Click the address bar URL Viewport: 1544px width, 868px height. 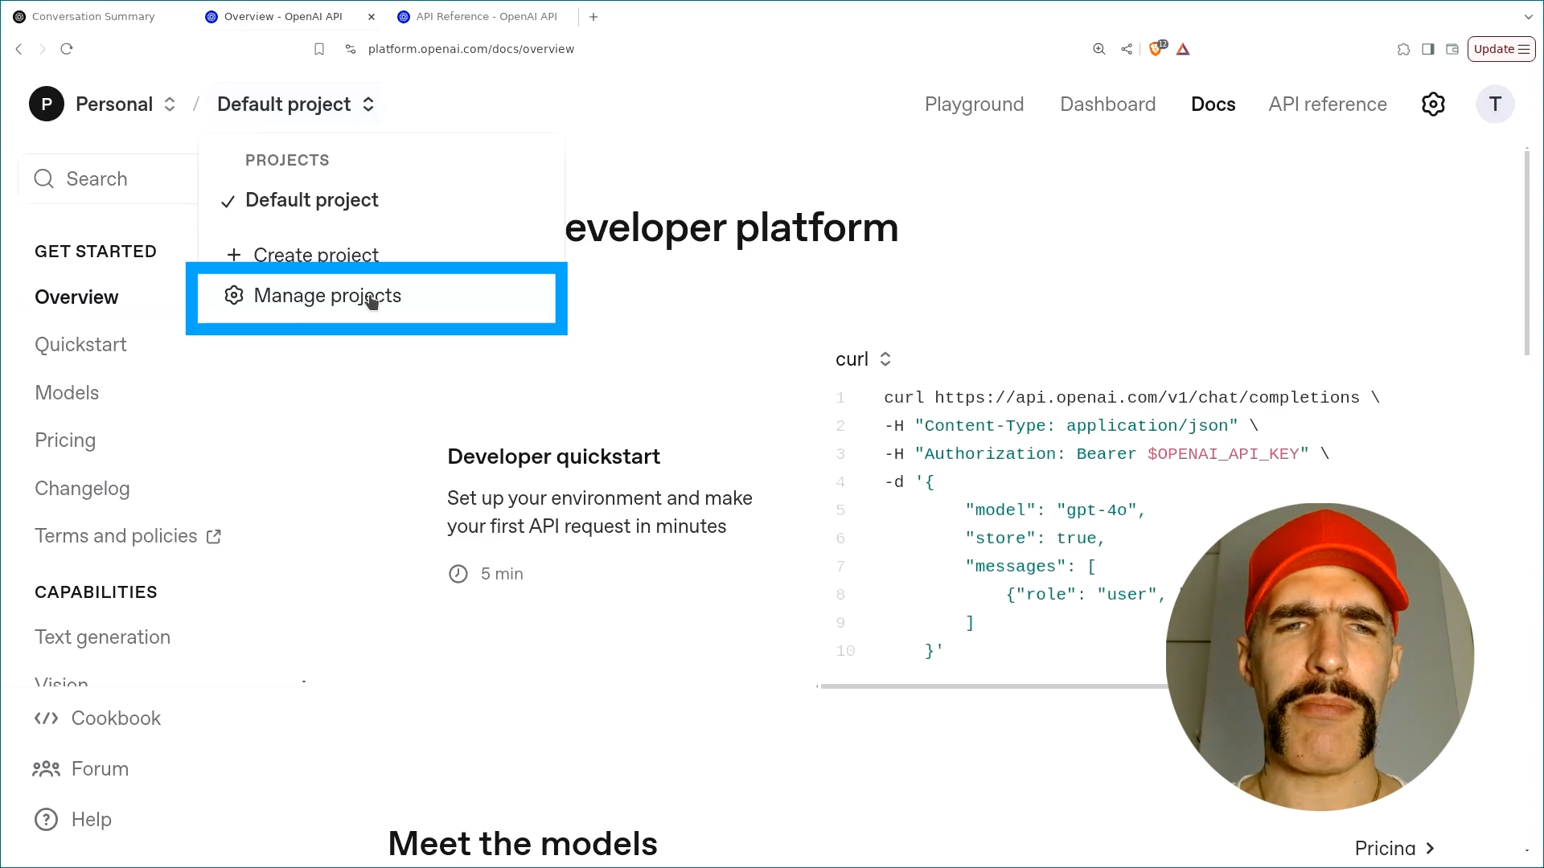pos(471,49)
